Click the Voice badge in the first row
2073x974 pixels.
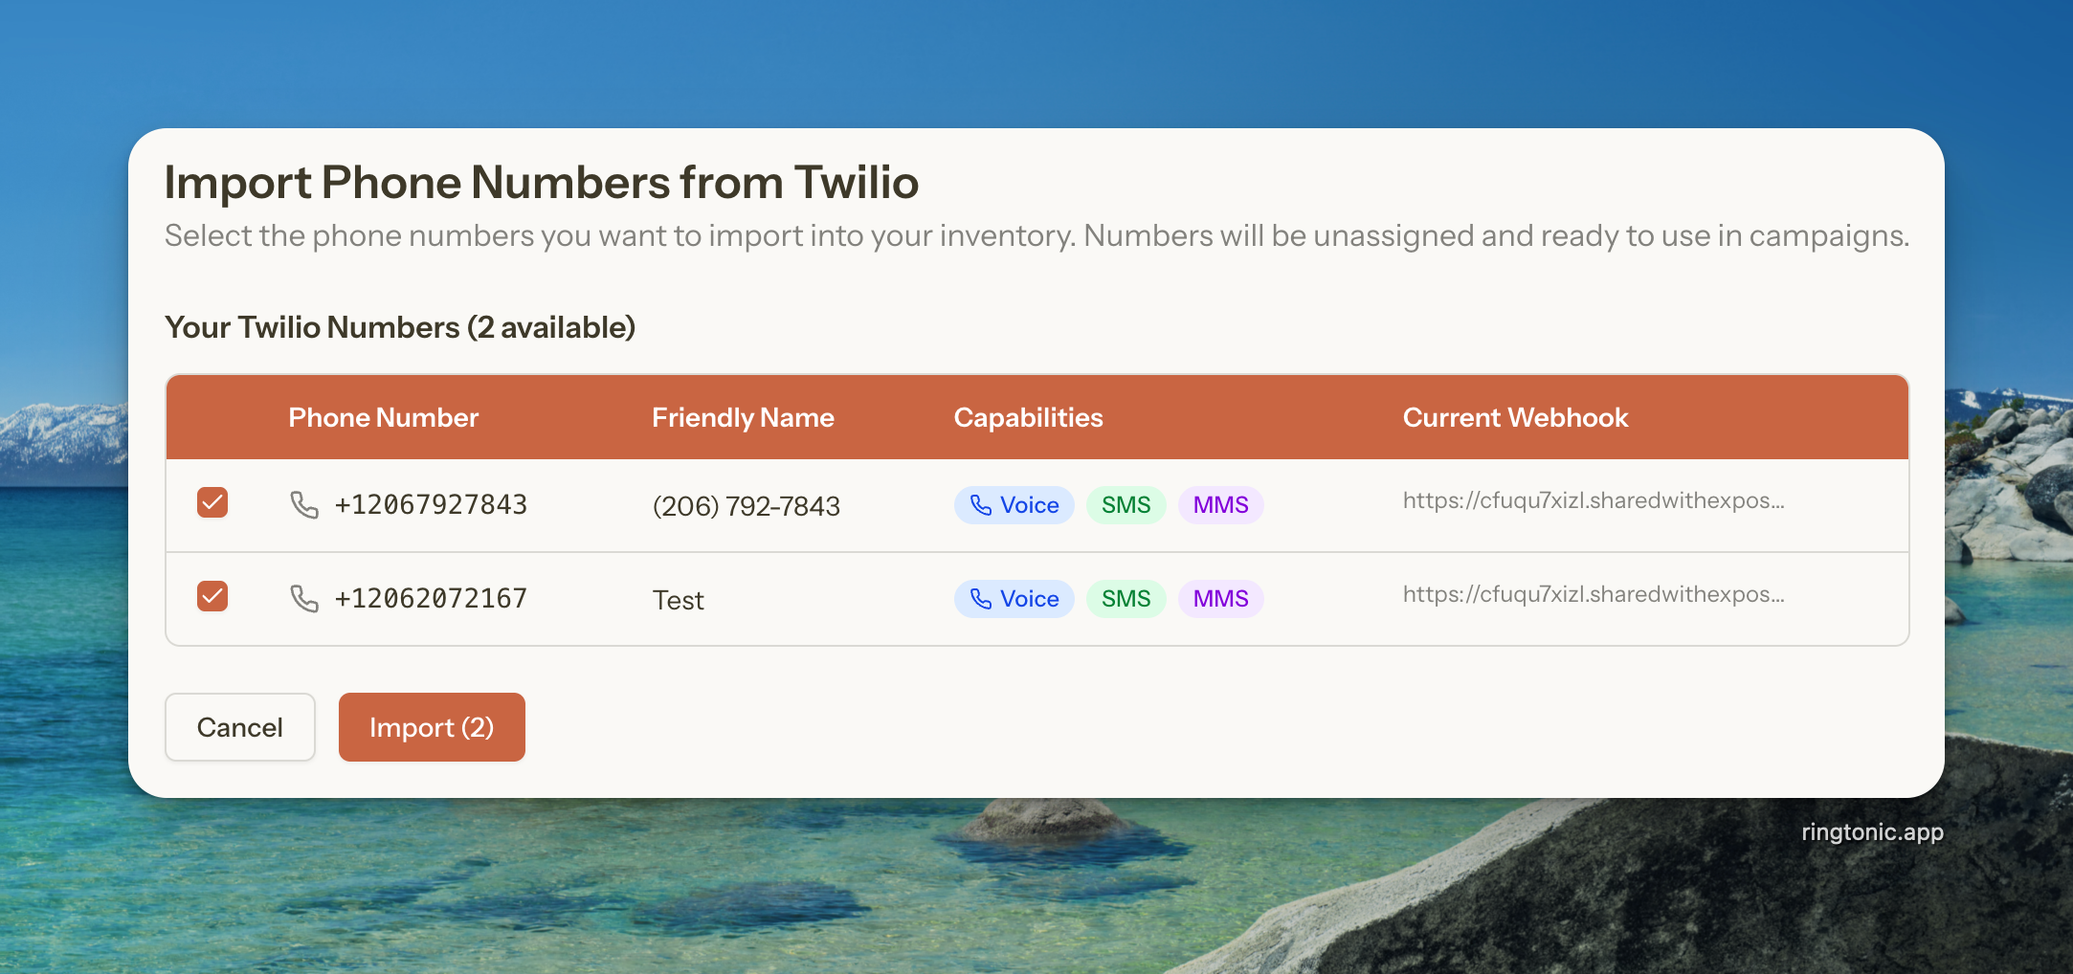coord(1014,504)
